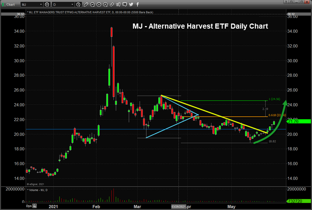Image resolution: width=312 pixels, height=210 pixels.
Task: Open the help question mark button
Action: (x=286, y=2)
